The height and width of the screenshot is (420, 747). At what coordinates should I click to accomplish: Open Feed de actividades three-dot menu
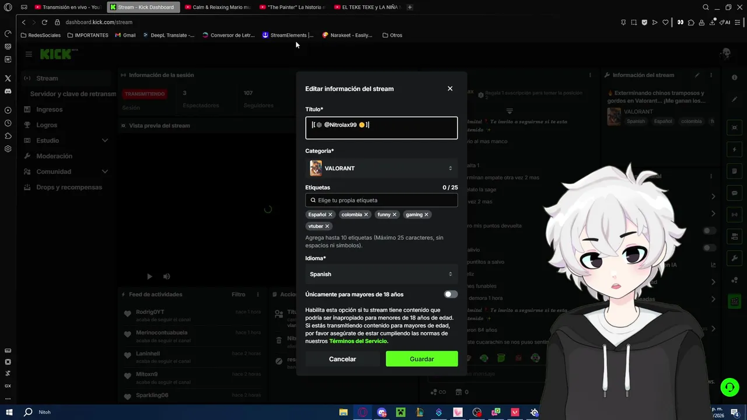tap(258, 295)
